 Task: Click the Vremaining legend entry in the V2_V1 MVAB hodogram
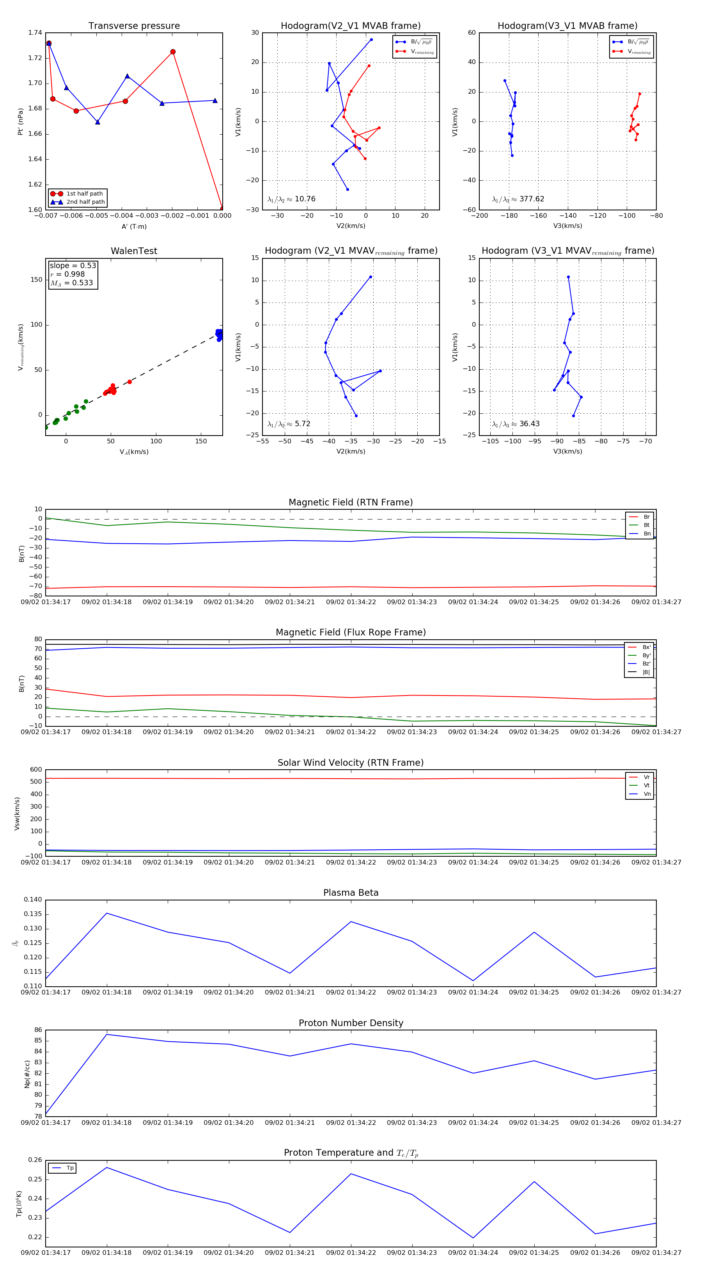(x=415, y=52)
